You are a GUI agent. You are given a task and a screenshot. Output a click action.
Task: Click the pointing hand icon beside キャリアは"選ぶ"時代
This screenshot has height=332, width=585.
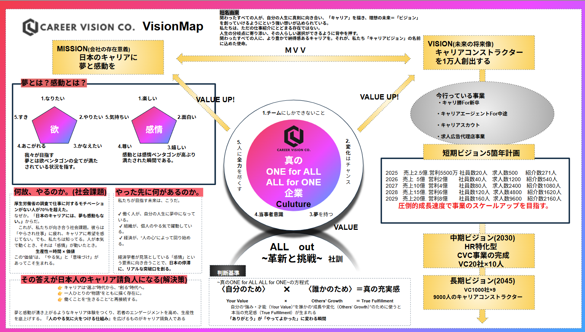click(60, 288)
